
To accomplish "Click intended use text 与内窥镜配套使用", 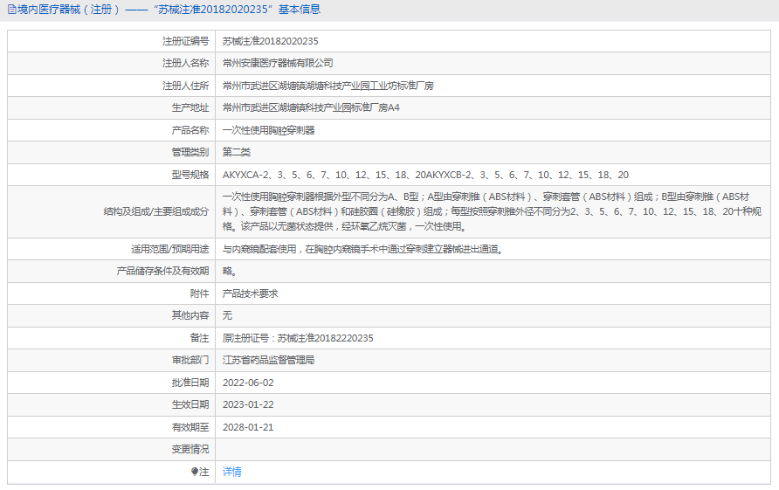I will click(362, 249).
